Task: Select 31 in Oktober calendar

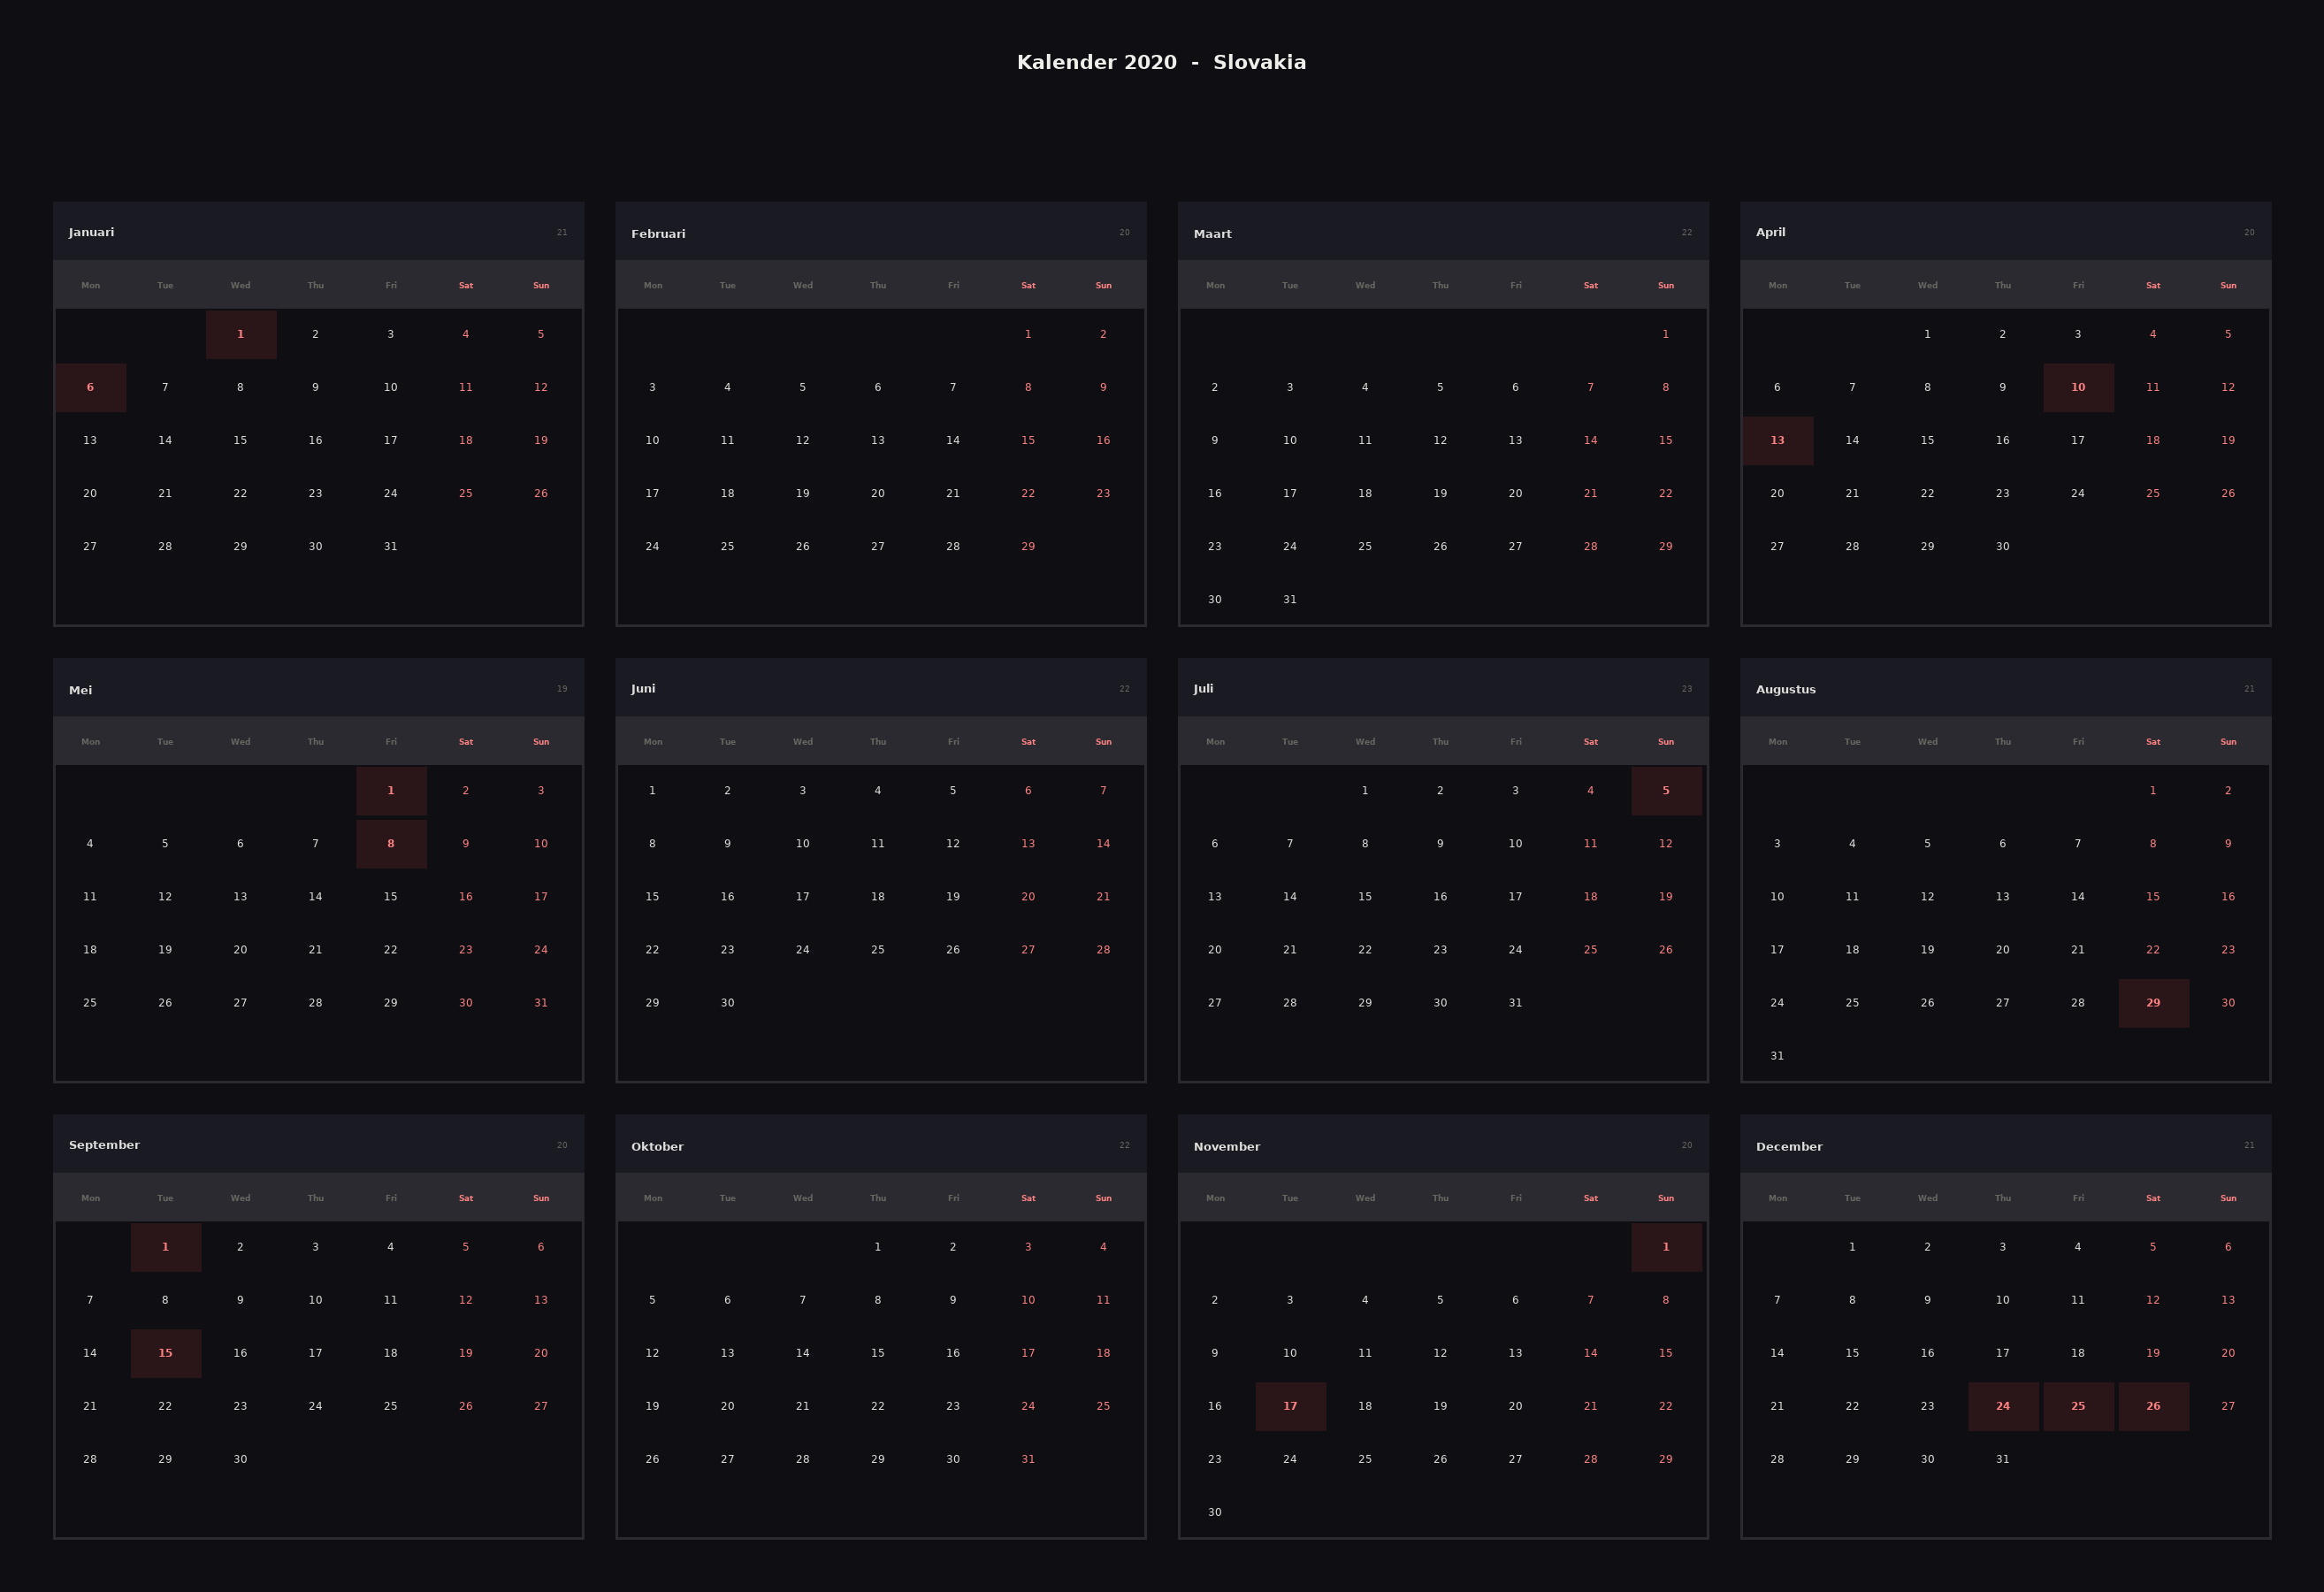Action: tap(1028, 1459)
